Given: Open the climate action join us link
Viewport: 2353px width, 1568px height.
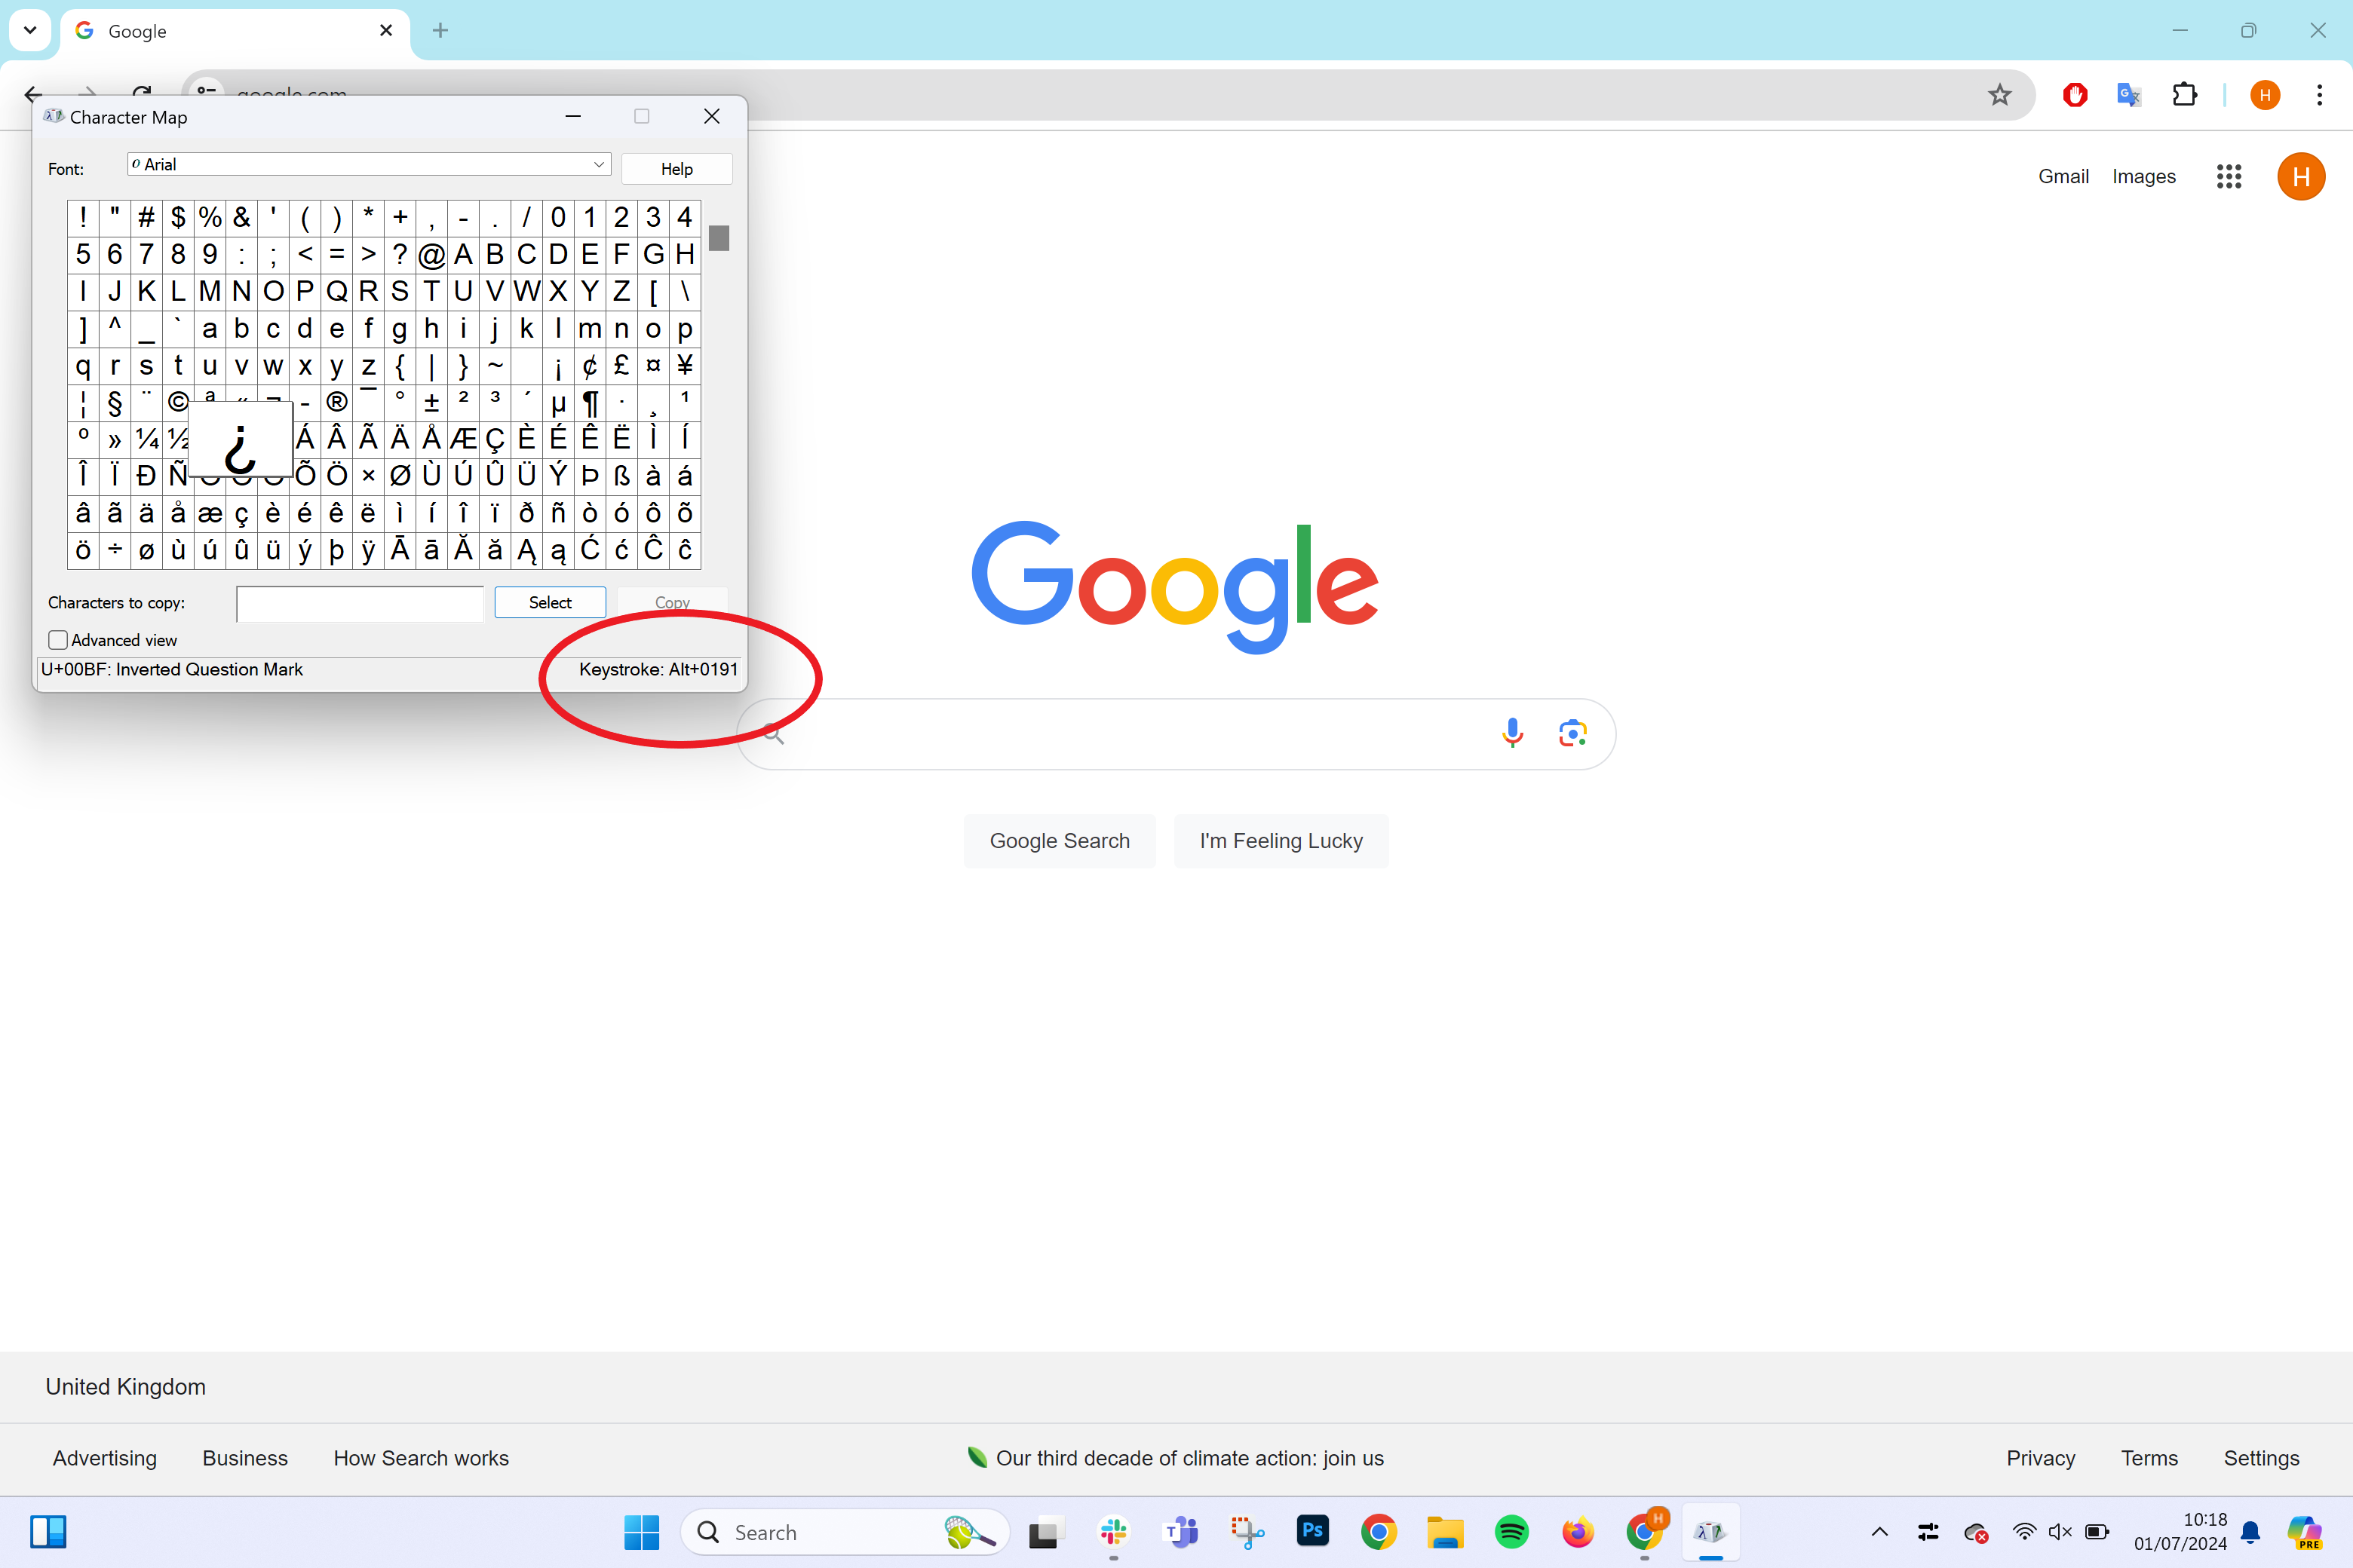Looking at the screenshot, I should (1189, 1458).
